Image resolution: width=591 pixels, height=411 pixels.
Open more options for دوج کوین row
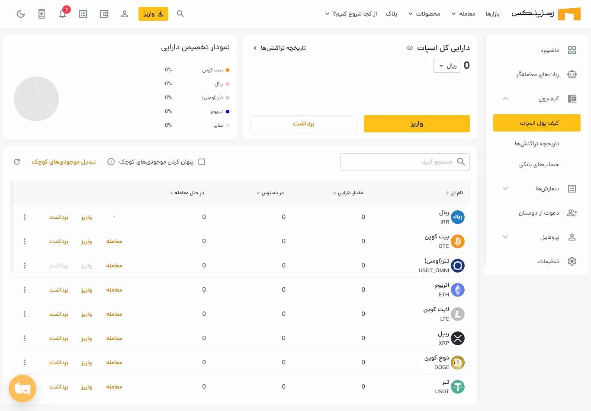tap(25, 363)
